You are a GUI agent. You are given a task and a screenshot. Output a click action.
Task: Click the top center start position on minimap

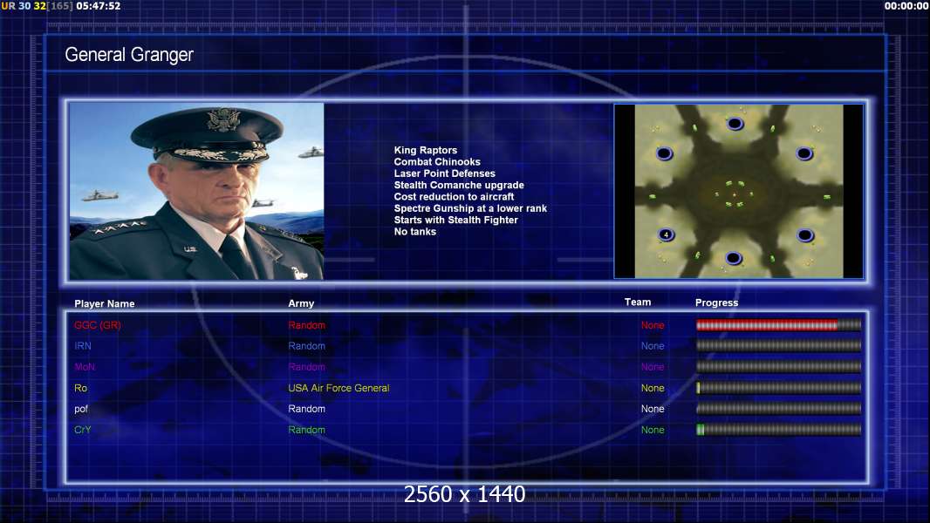pyautogui.click(x=735, y=124)
